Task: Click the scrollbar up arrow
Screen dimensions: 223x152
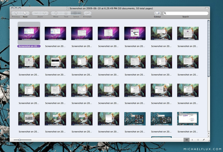Action: [x=209, y=134]
